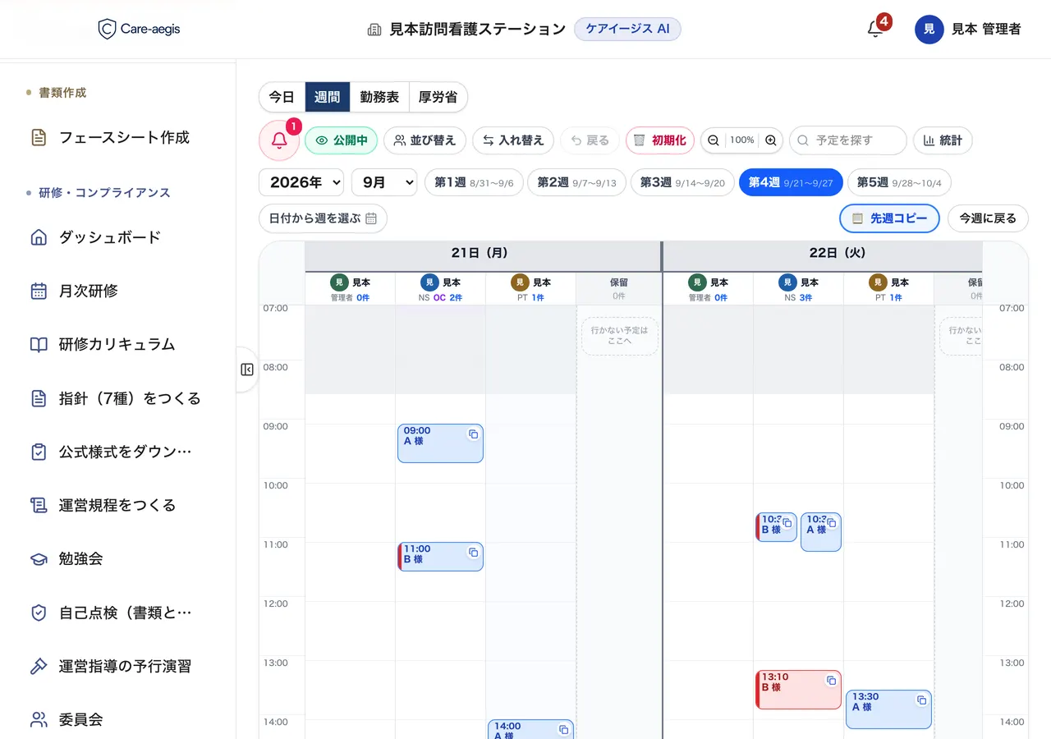The height and width of the screenshot is (739, 1051).
Task: Click the 初期化 reset button
Action: (x=659, y=140)
